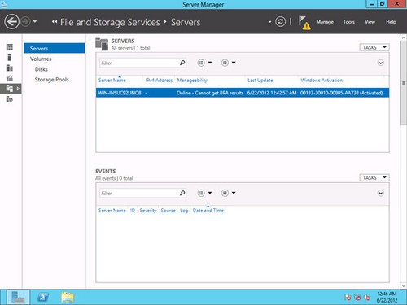This screenshot has width=407, height=305.
Task: Open Server Manager from the taskbar
Action: 18,297
